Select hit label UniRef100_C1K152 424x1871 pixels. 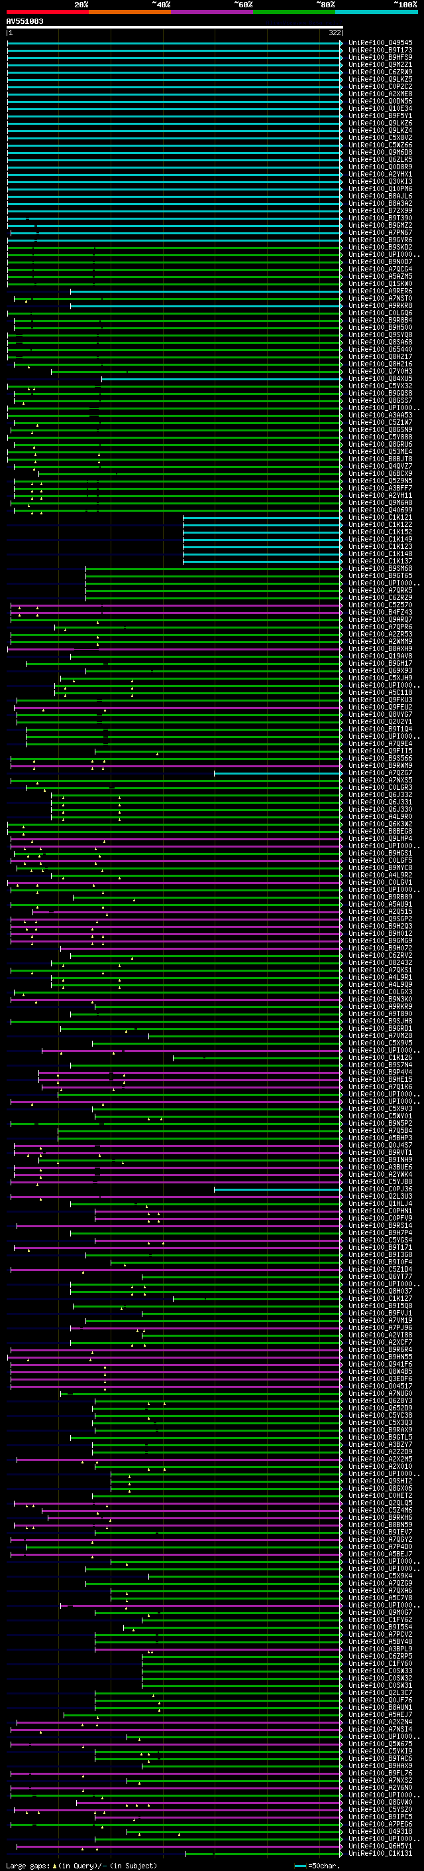[380, 532]
